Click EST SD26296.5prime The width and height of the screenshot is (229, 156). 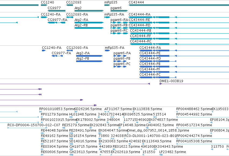(x=88, y=109)
